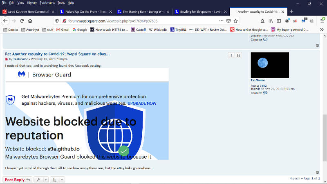Click TazManiac's blue moon avatar

pos(270,65)
